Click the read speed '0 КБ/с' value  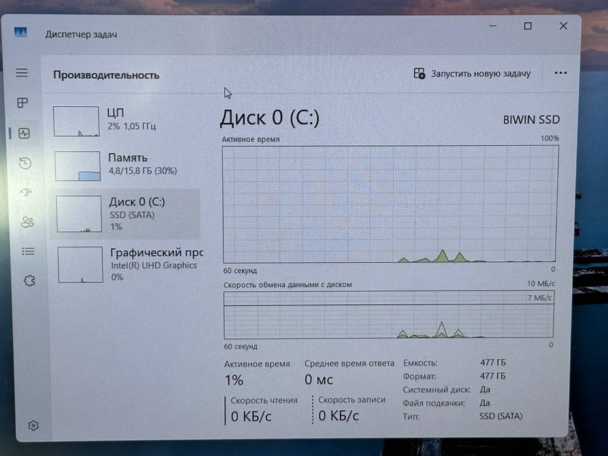pyautogui.click(x=251, y=416)
